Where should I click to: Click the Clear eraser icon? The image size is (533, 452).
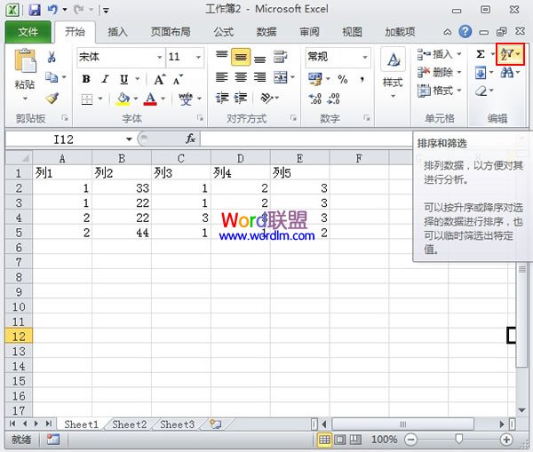[481, 91]
